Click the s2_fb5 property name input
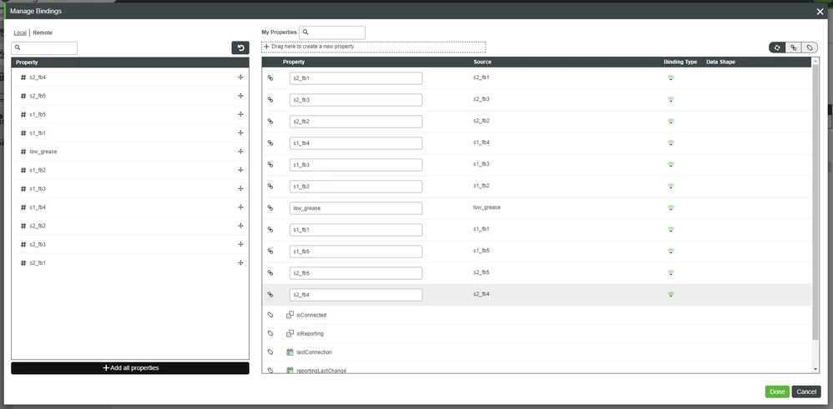833x409 pixels. click(x=356, y=273)
